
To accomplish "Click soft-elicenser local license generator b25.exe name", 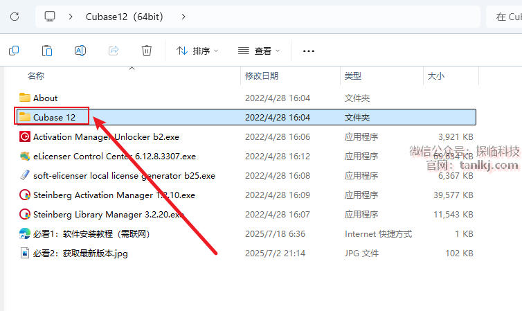I will click(x=124, y=175).
